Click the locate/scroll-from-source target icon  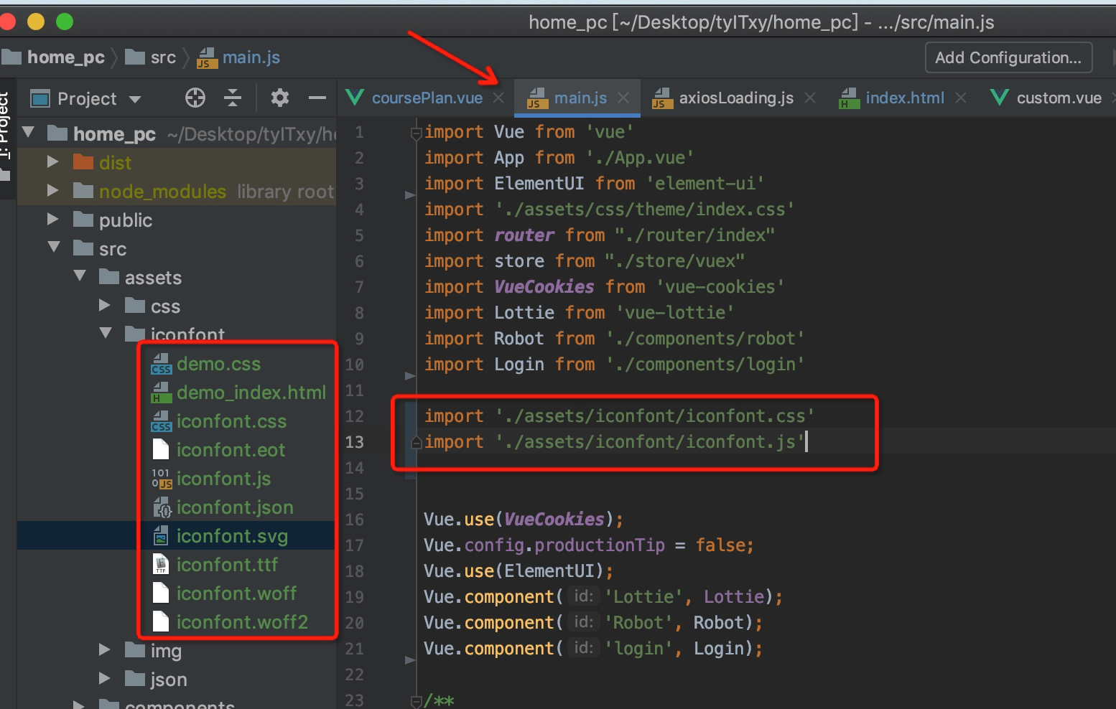coord(195,98)
